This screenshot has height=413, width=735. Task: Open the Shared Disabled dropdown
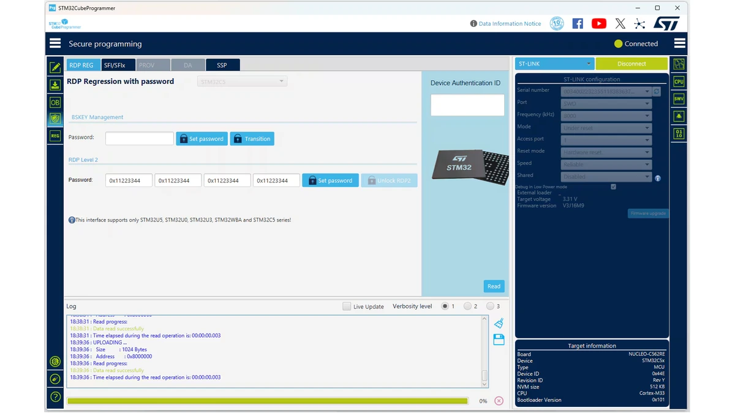[x=606, y=177]
